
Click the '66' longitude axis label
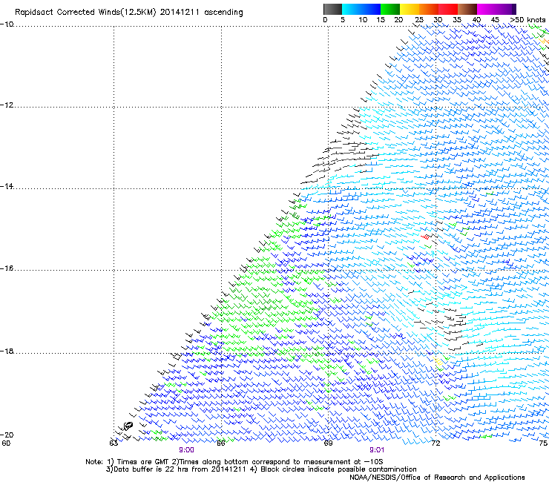pos(221,443)
